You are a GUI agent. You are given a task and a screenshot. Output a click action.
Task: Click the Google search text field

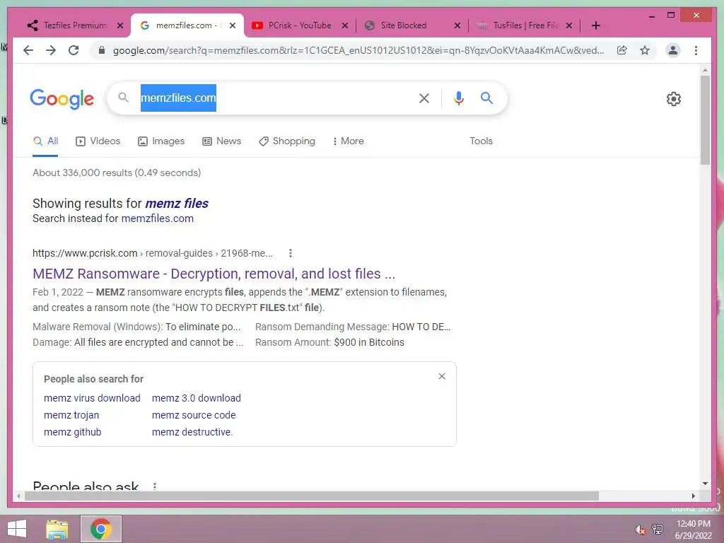pos(277,98)
